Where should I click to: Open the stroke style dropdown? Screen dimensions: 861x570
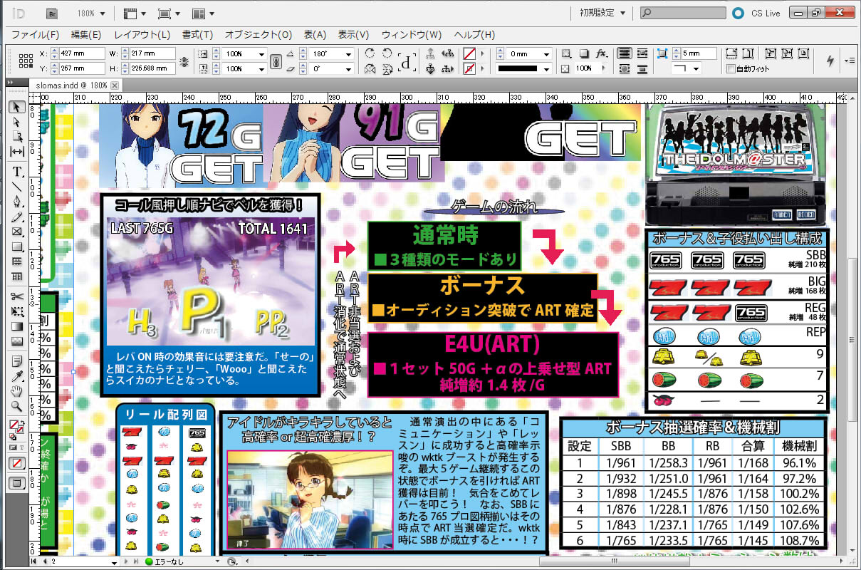pyautogui.click(x=547, y=69)
